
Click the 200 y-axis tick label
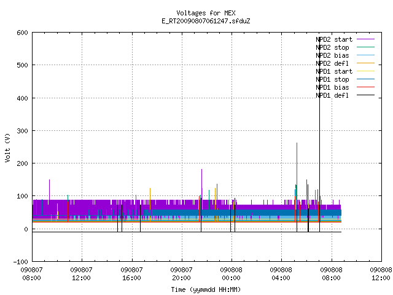(x=22, y=163)
